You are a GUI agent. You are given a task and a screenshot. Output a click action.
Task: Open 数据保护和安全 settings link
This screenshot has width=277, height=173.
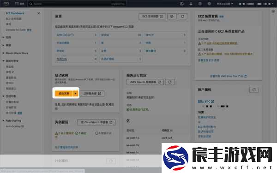(207, 117)
